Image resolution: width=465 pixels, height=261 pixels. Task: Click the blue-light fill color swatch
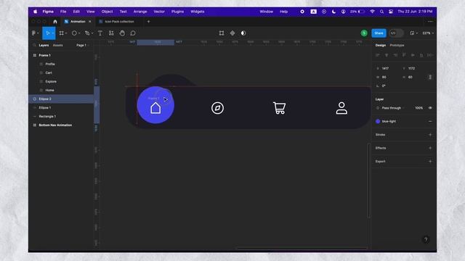click(x=378, y=121)
